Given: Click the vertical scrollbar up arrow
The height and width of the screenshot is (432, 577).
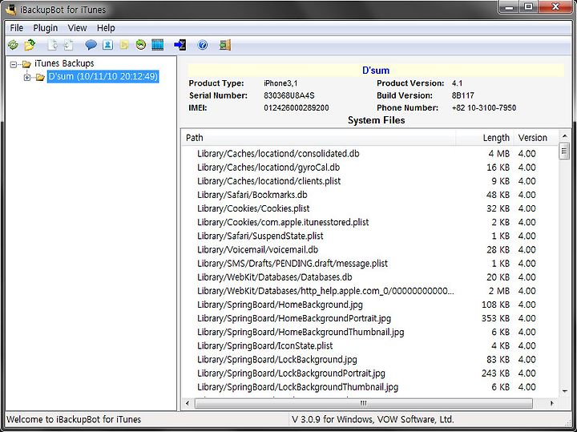Looking at the screenshot, I should pyautogui.click(x=564, y=136).
